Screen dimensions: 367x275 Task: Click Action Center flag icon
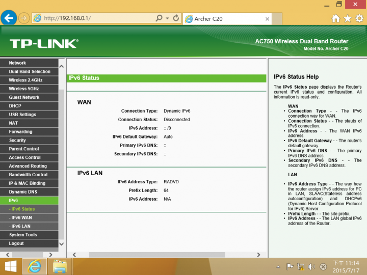[290, 266]
